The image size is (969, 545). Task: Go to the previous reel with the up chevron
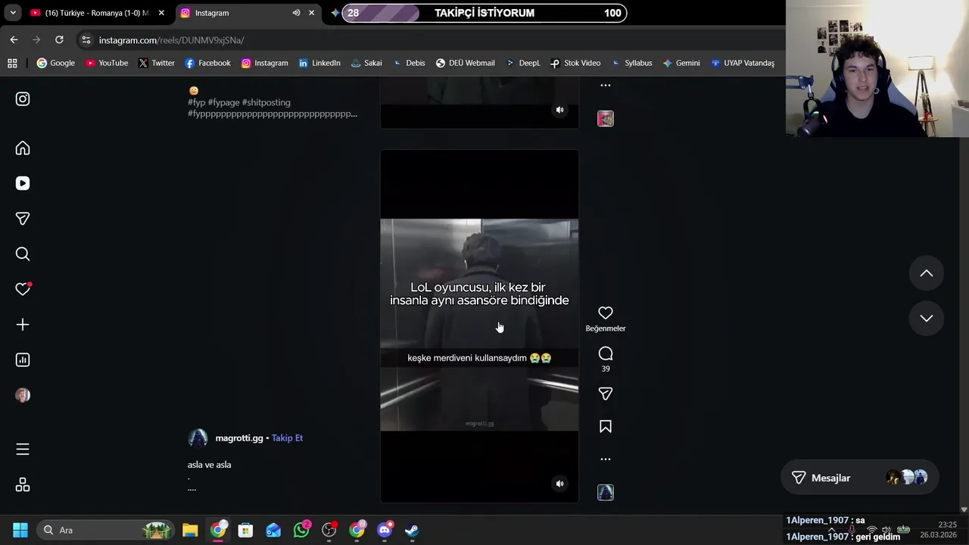927,273
